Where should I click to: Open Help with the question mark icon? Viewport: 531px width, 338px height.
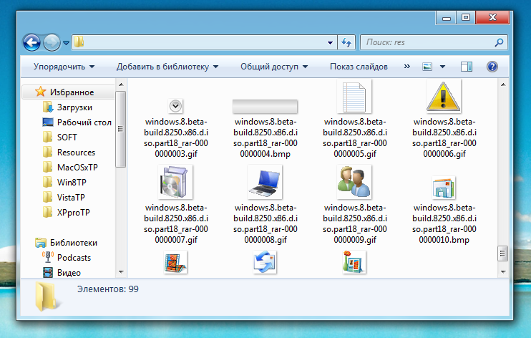coord(492,67)
